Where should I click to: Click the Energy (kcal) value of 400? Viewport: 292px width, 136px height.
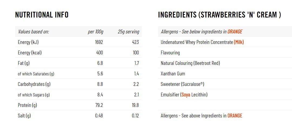(99, 53)
